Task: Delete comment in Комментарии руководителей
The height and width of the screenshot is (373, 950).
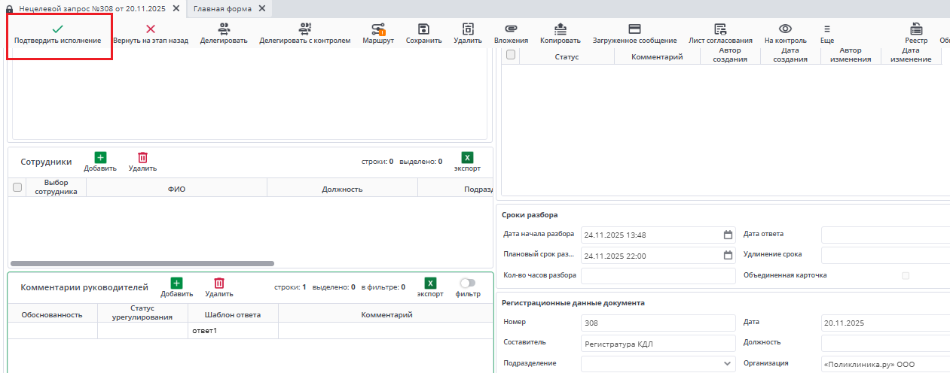Action: coord(219,287)
